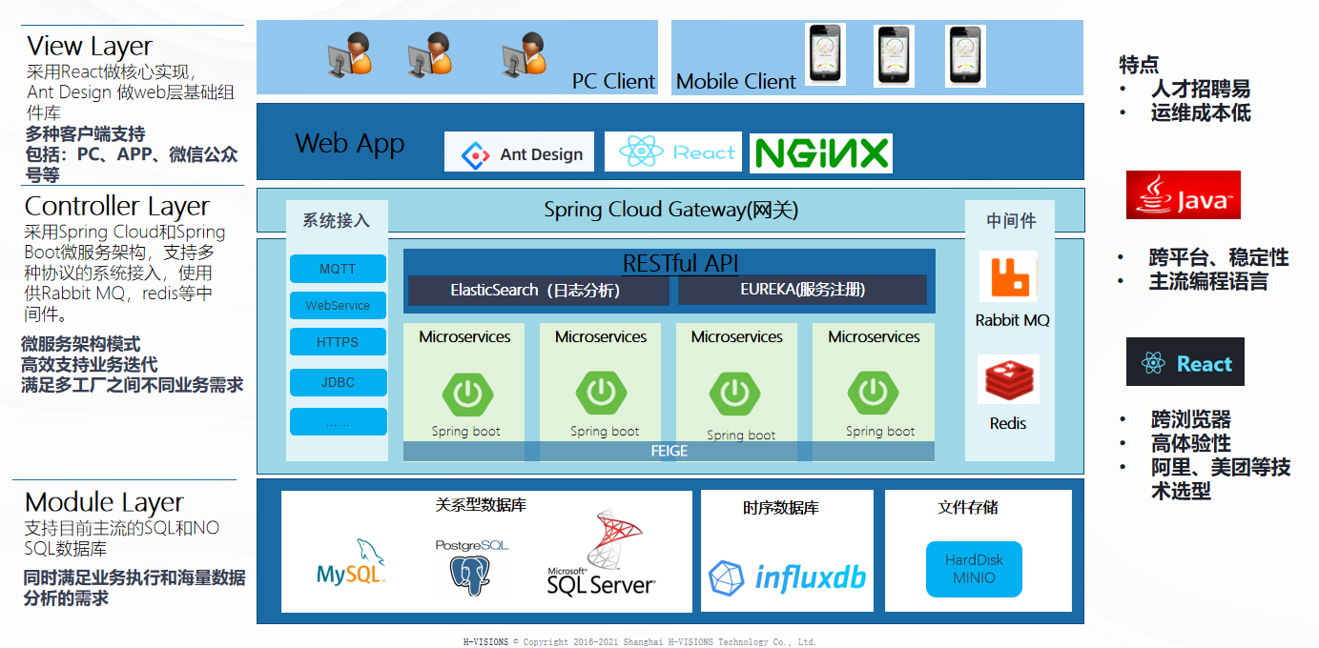Viewport: 1319px width, 648px height.
Task: Click the 系统接入 column header
Action: (336, 220)
